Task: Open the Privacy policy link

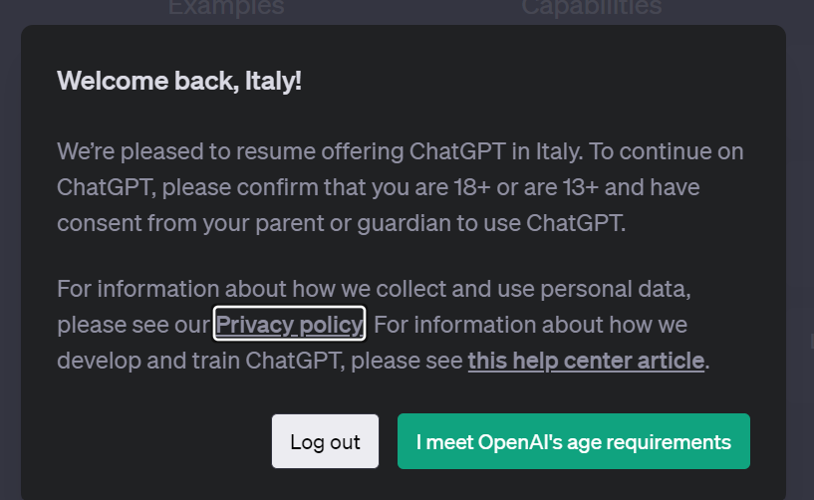Action: tap(289, 325)
